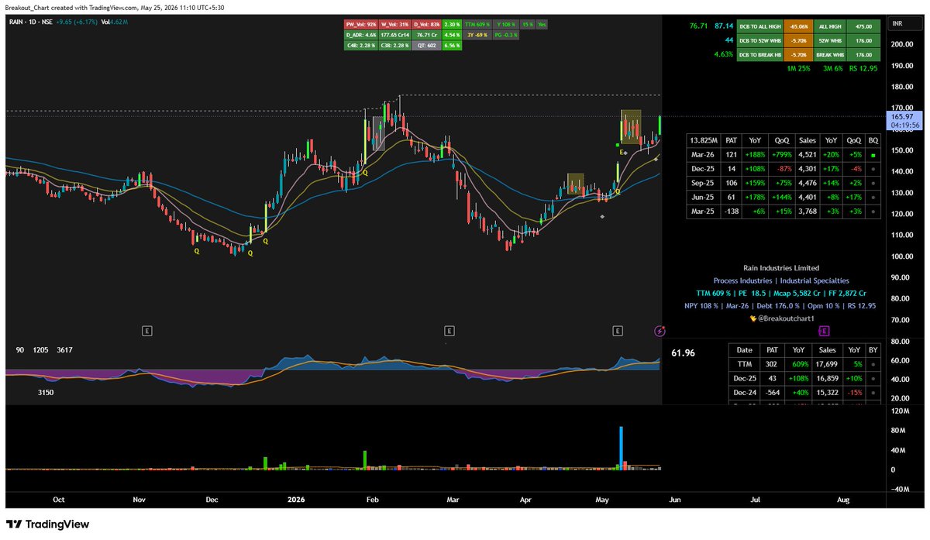Click the Industrial Specialties industry text

pyautogui.click(x=815, y=280)
